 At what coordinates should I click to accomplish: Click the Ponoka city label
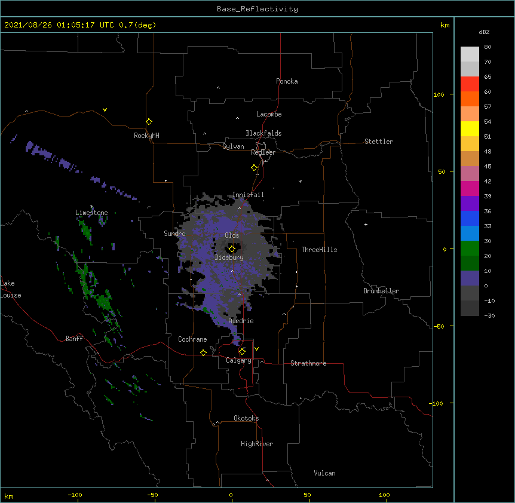click(x=287, y=81)
